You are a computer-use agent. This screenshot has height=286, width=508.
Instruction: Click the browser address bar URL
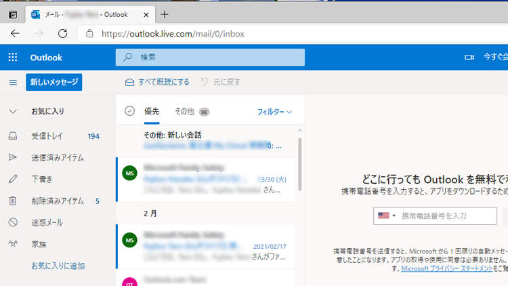click(x=173, y=34)
